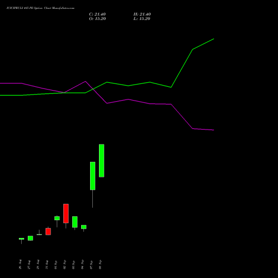The width and height of the screenshot is (278, 278).
Task: Click the chart title text at top left
Action: tap(41, 8)
